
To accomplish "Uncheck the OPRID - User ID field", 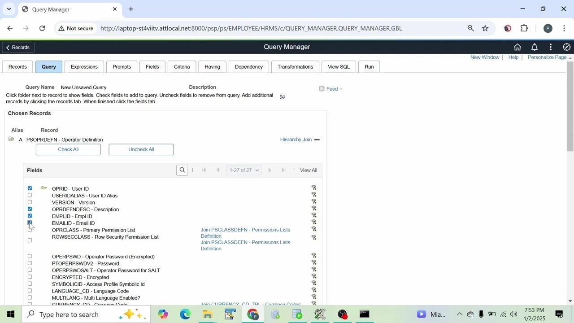I will 30,188.
